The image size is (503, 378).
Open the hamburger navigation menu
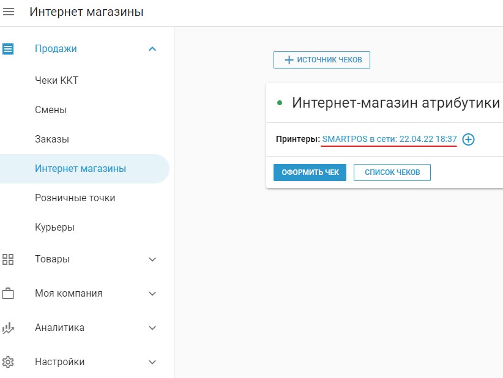9,12
